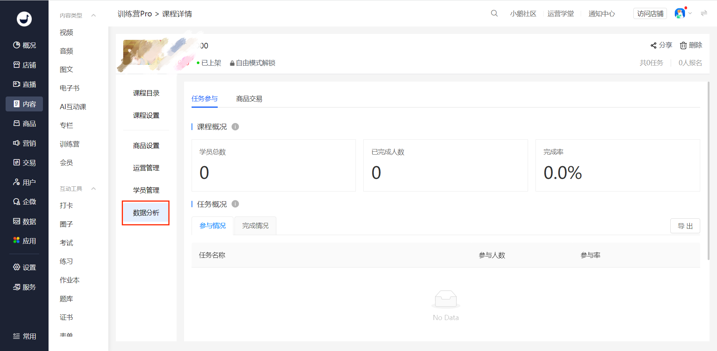This screenshot has width=717, height=351.
Task: Open the 打卡 interactive tool
Action: (x=66, y=205)
